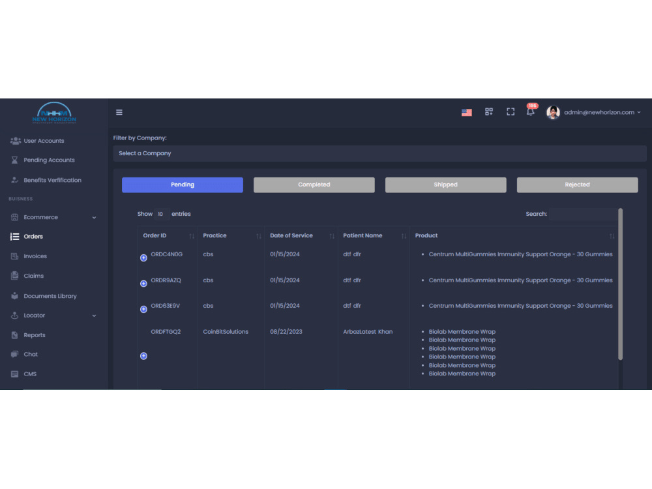The height and width of the screenshot is (489, 652).
Task: Click the Orders list icon
Action: [x=14, y=237]
